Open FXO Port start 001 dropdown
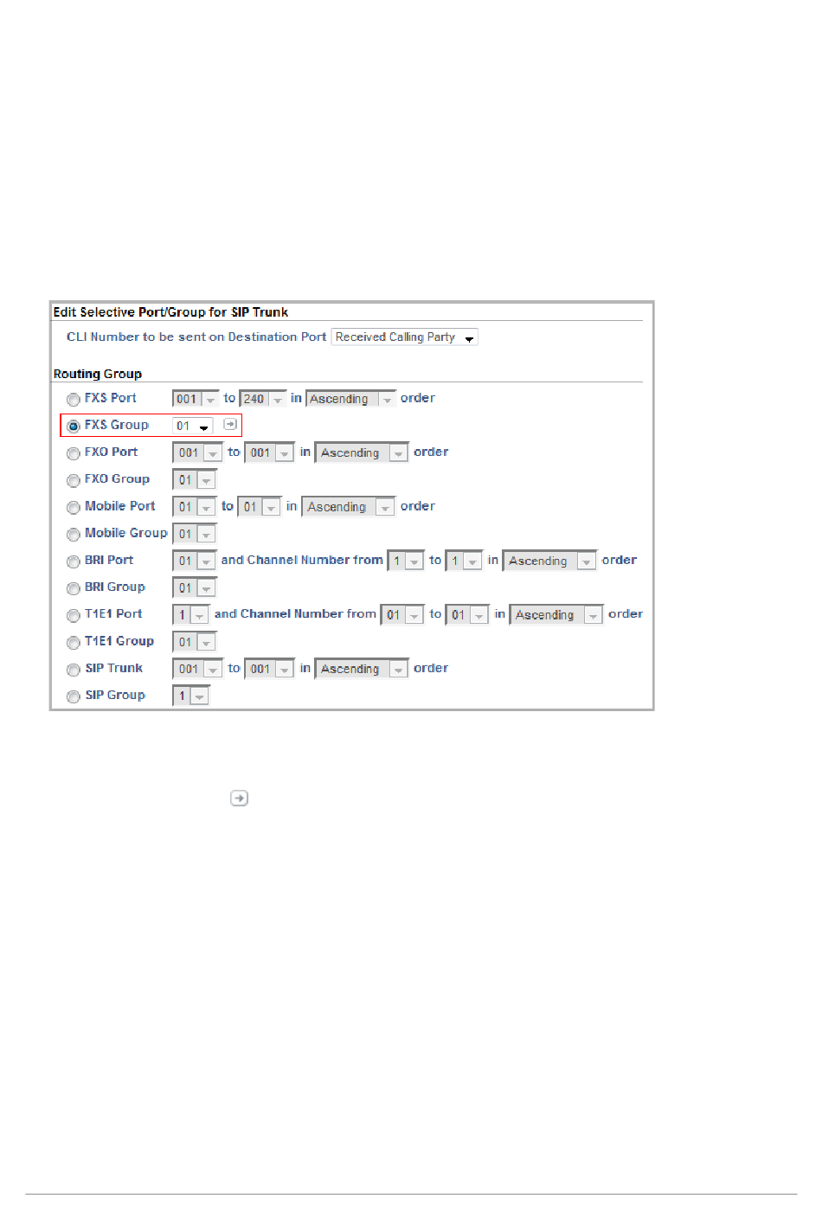 (x=198, y=452)
